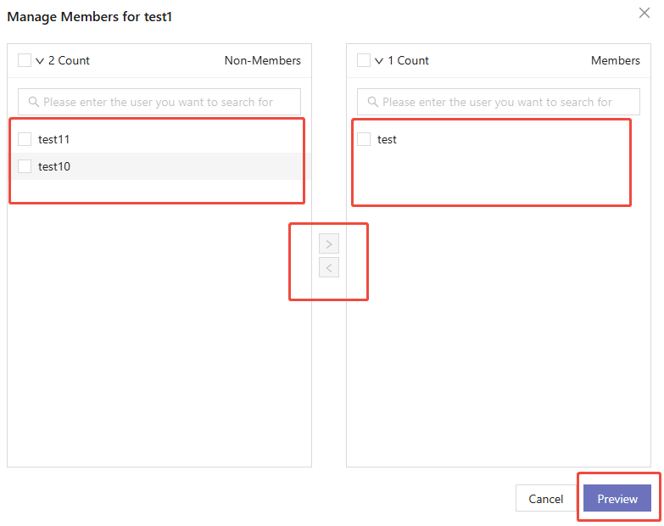Select the test user name in Members
The height and width of the screenshot is (526, 664).
(387, 139)
